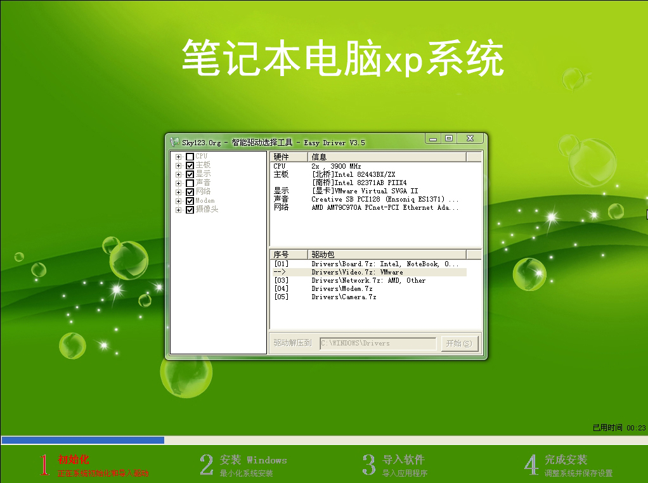Image resolution: width=648 pixels, height=483 pixels.
Task: Select the 显示 tree label
Action: (x=203, y=174)
